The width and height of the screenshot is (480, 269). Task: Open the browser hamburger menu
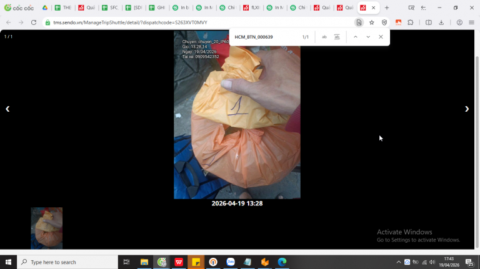coord(471,22)
